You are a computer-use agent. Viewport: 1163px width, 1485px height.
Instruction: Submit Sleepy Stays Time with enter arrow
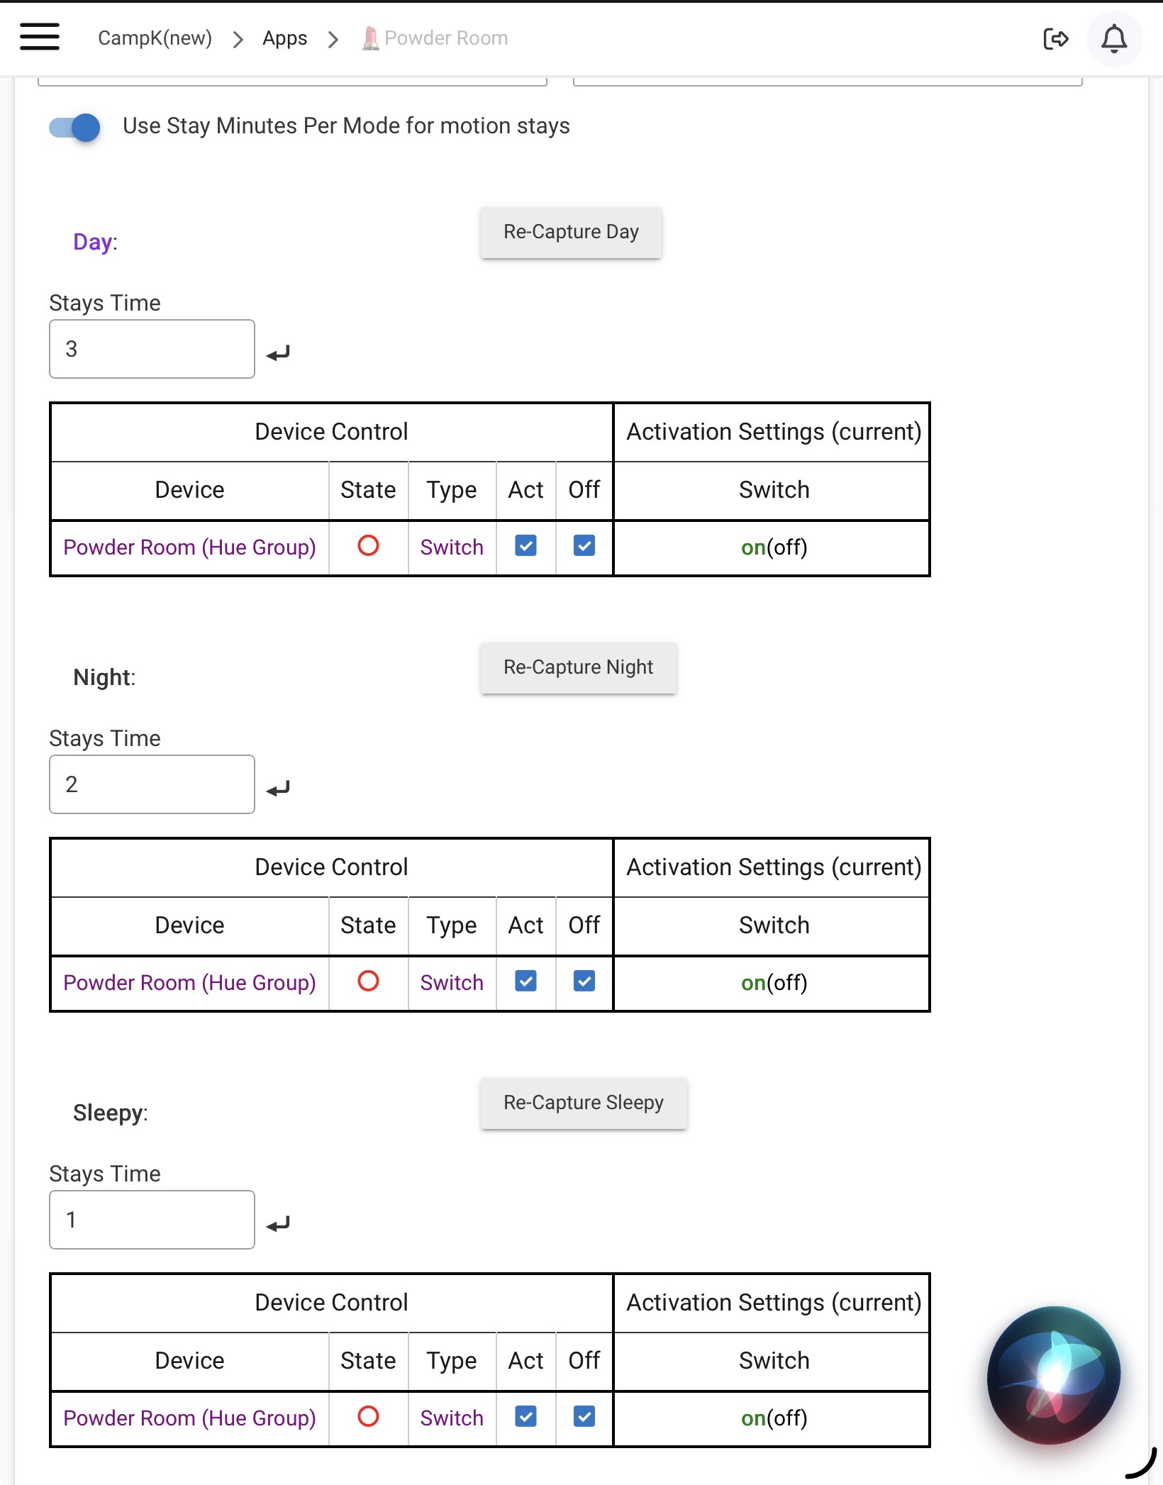click(278, 1223)
